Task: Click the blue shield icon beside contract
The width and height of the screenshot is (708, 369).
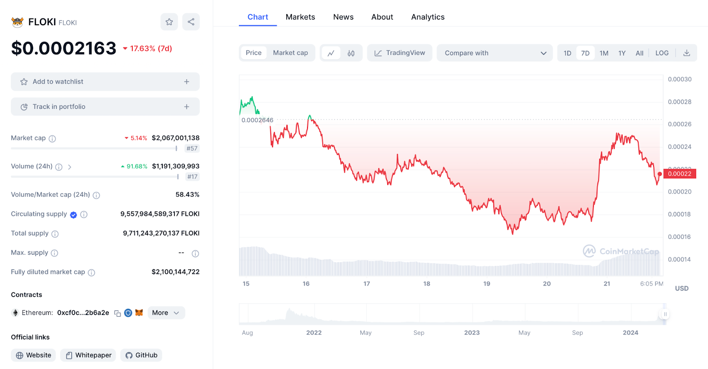Action: coord(128,313)
